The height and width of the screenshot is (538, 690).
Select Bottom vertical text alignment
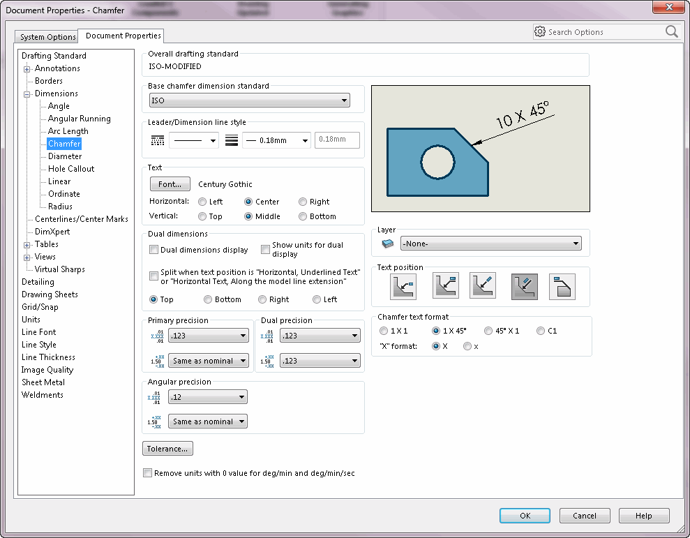[x=302, y=216]
